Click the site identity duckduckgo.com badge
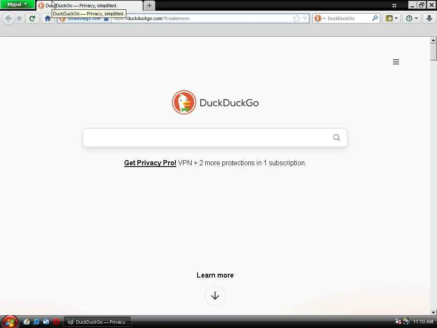This screenshot has width=437, height=328. [84, 19]
